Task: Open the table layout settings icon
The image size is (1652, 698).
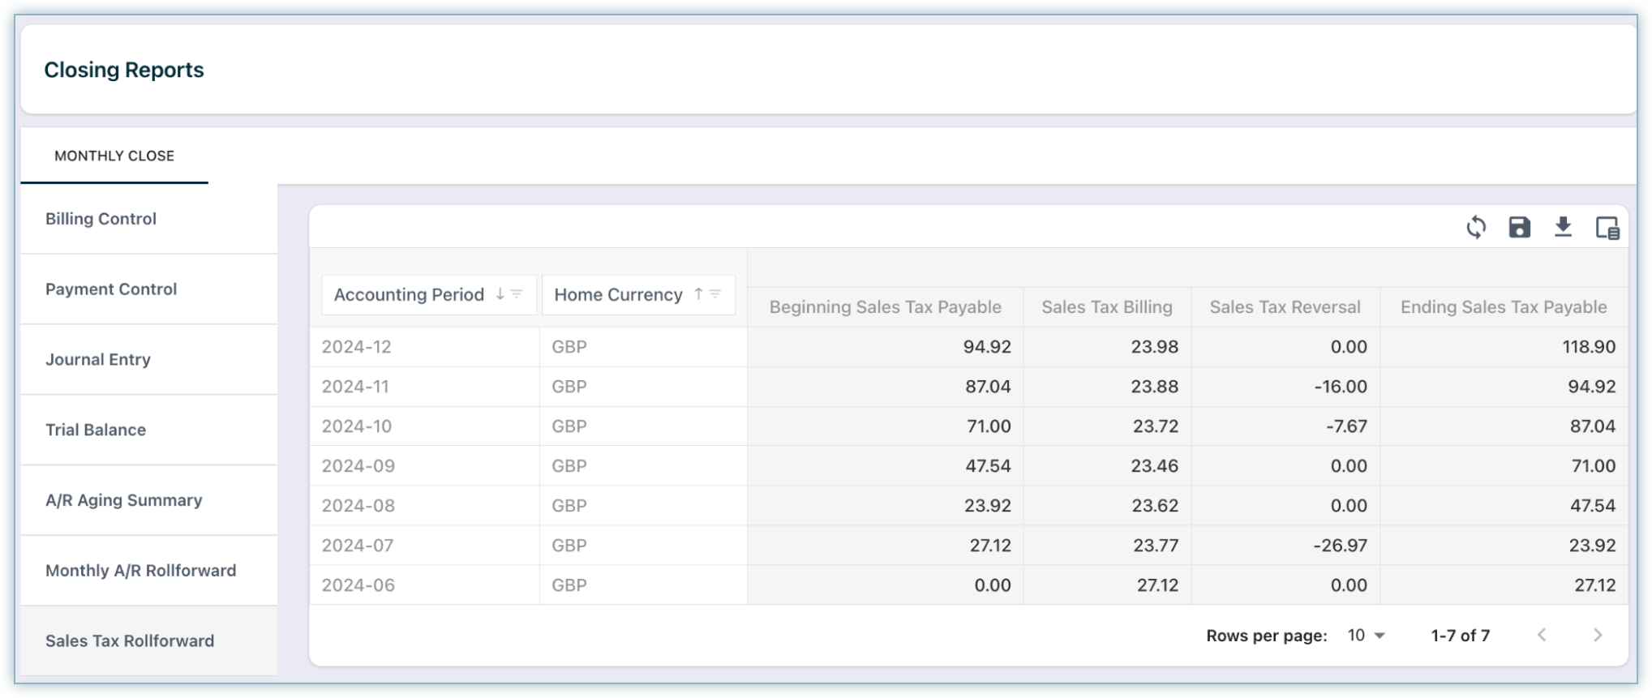Action: (1607, 228)
